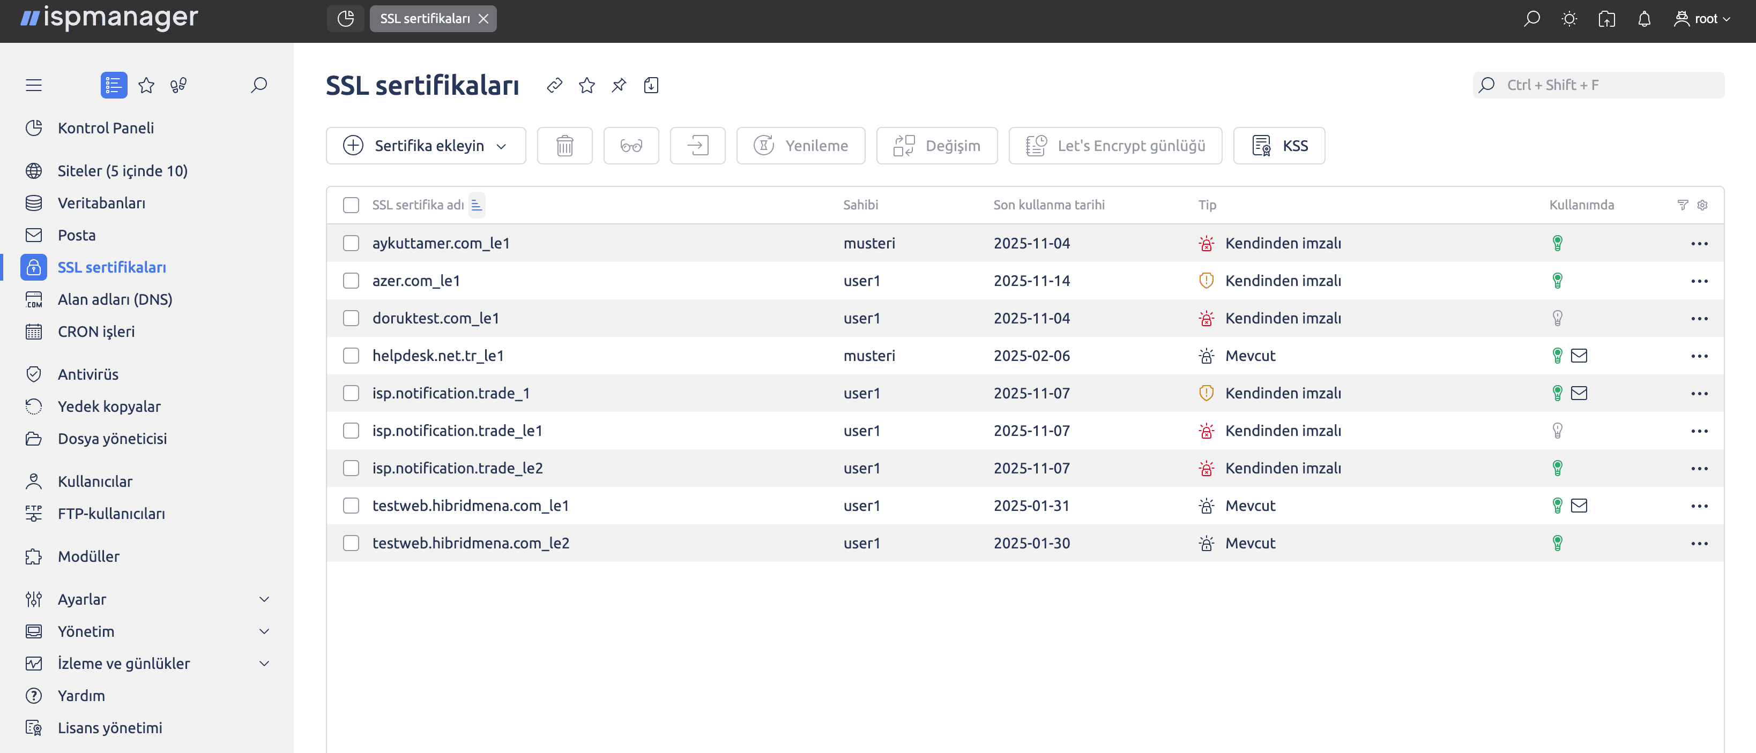
Task: Close the SSL sertifikaları tab
Action: tap(483, 18)
